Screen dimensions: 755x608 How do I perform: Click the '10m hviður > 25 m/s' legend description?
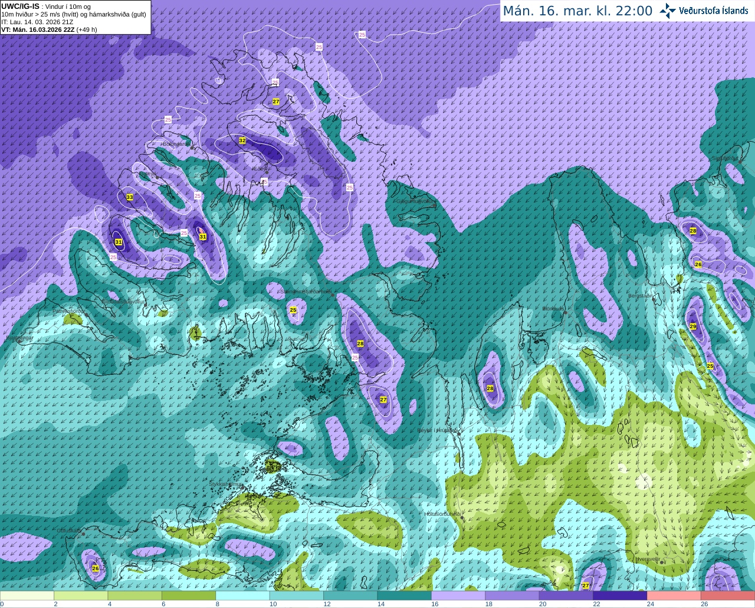[x=74, y=14]
